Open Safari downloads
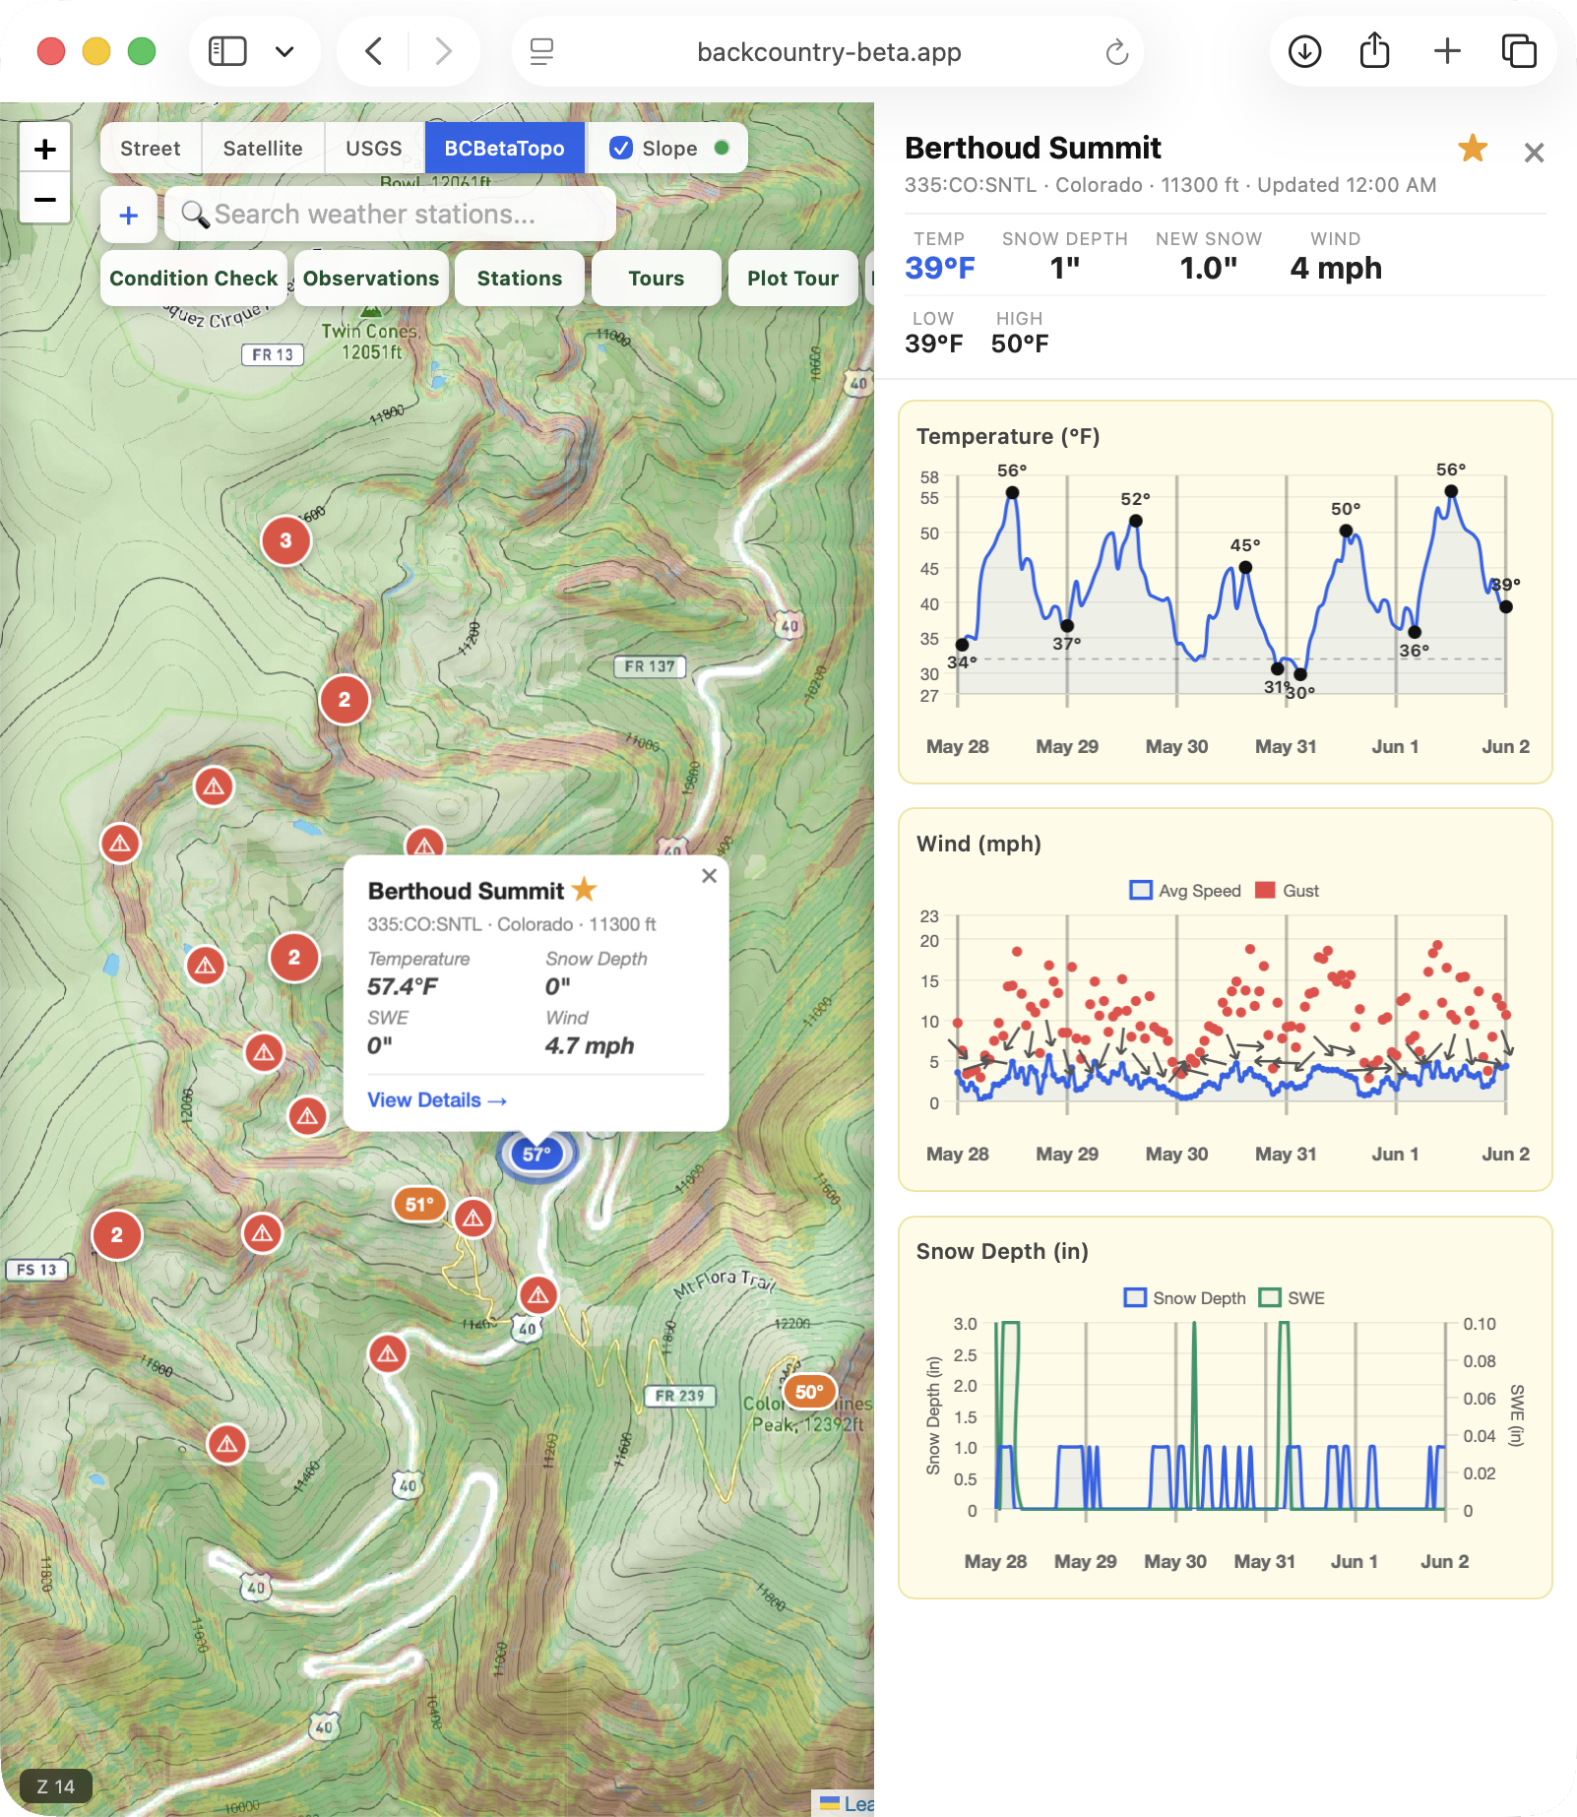This screenshot has height=1817, width=1577. click(1305, 51)
